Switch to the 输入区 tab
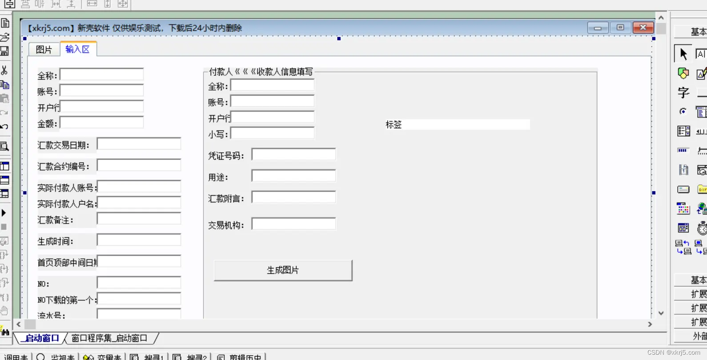The height and width of the screenshot is (360, 707). (78, 49)
